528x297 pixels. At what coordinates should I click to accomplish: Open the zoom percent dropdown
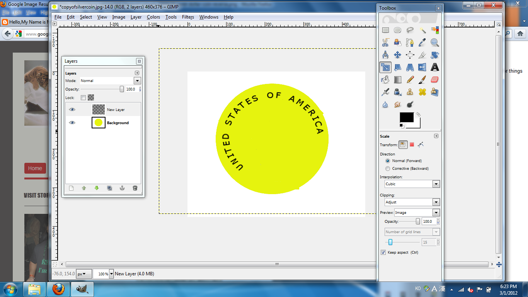(x=111, y=274)
